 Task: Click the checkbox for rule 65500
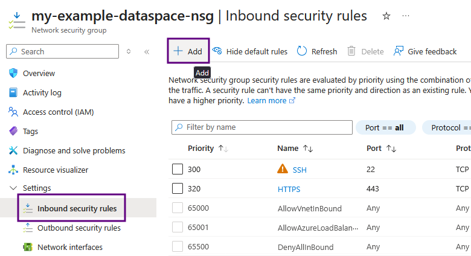(x=178, y=247)
